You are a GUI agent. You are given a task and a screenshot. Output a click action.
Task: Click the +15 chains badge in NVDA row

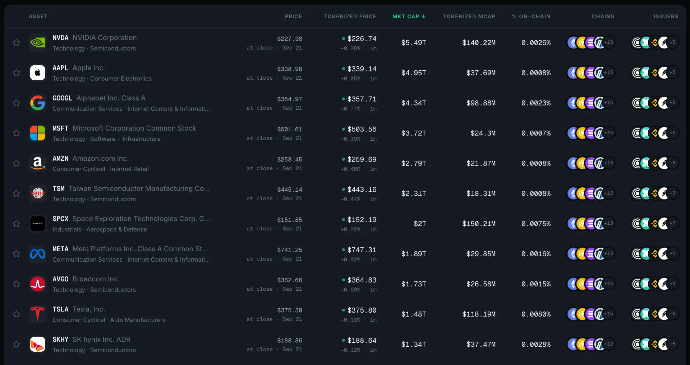tap(609, 42)
